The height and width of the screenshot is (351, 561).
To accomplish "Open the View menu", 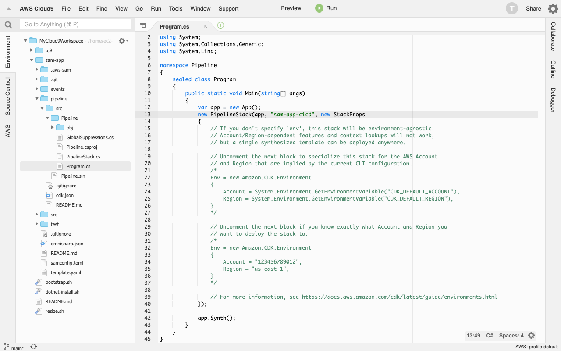I will 121,8.
